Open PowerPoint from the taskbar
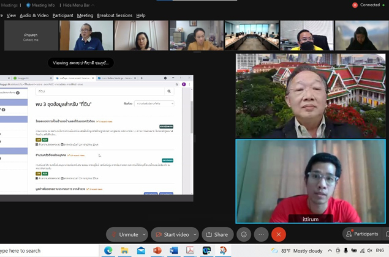The image size is (389, 257). pyautogui.click(x=157, y=250)
